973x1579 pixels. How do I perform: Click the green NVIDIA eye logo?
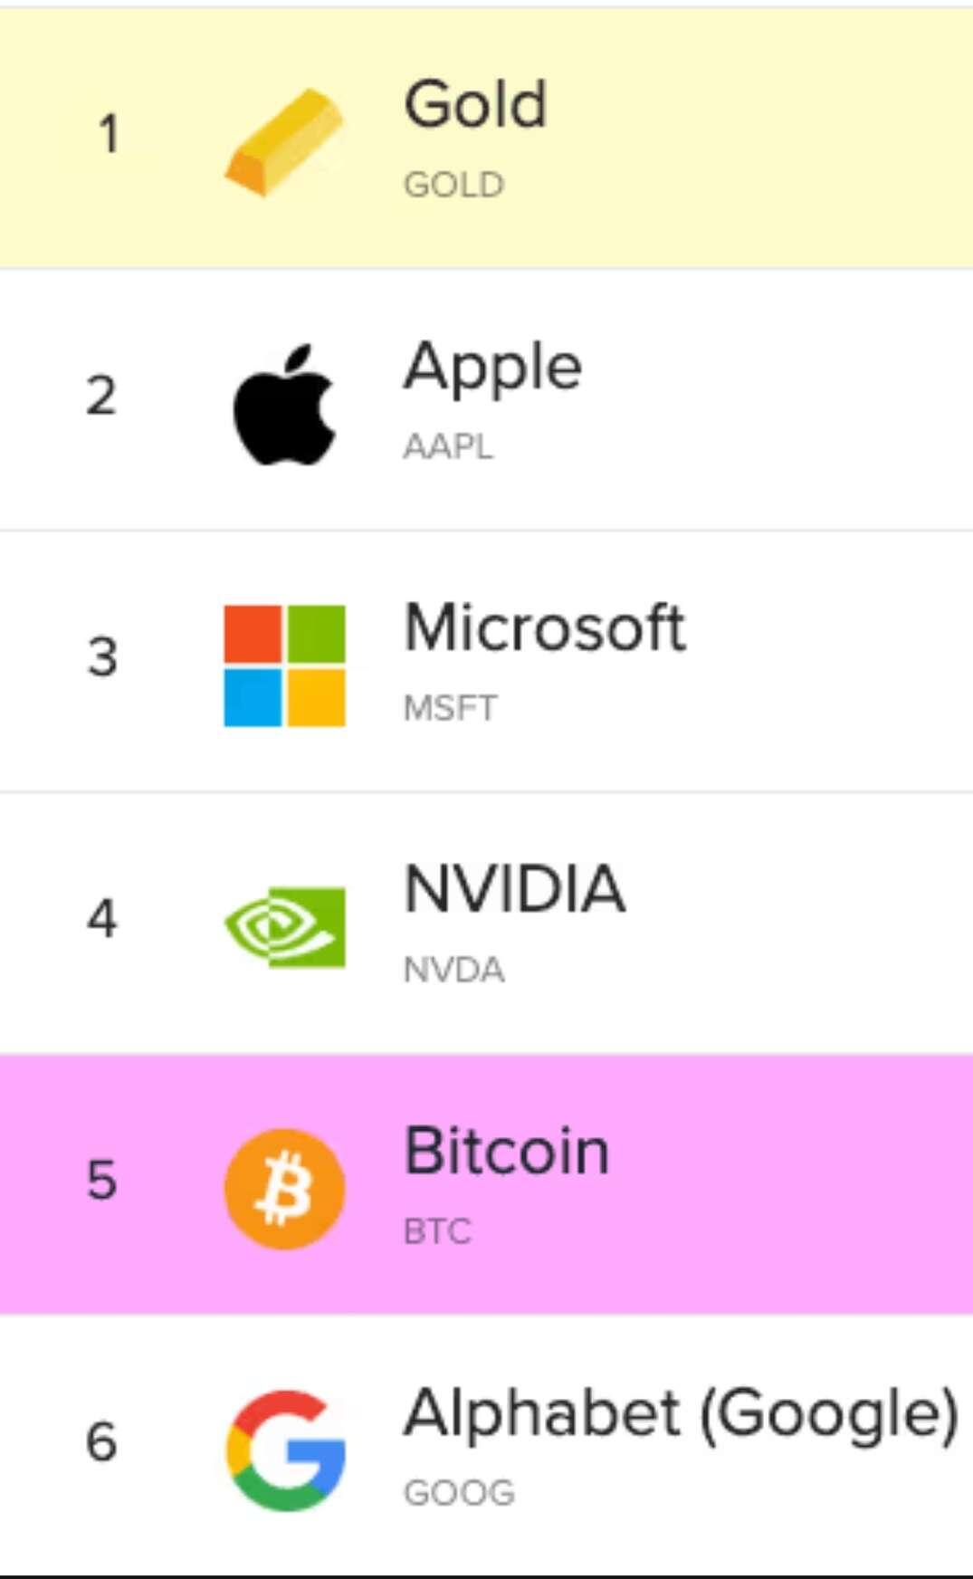284,927
